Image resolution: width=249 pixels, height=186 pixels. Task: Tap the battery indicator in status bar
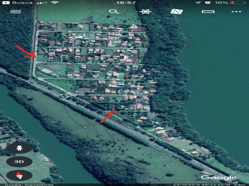(238, 3)
